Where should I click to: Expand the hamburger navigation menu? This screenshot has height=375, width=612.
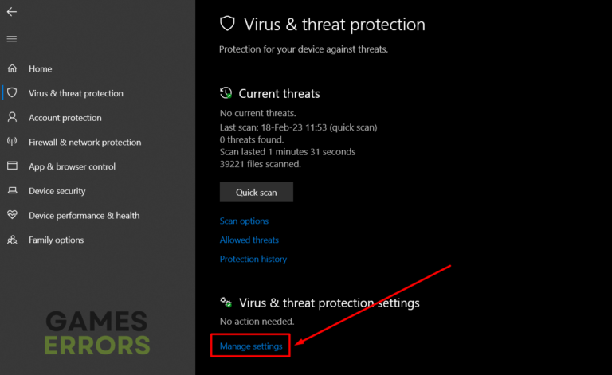(x=12, y=38)
